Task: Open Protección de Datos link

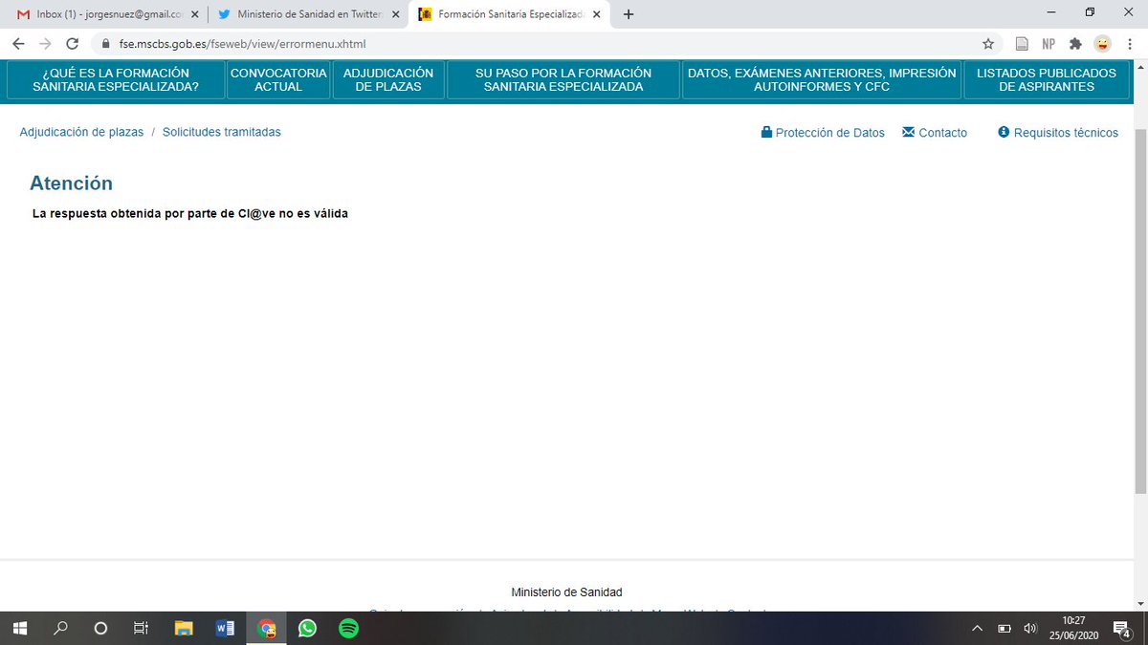Action: pyautogui.click(x=823, y=133)
